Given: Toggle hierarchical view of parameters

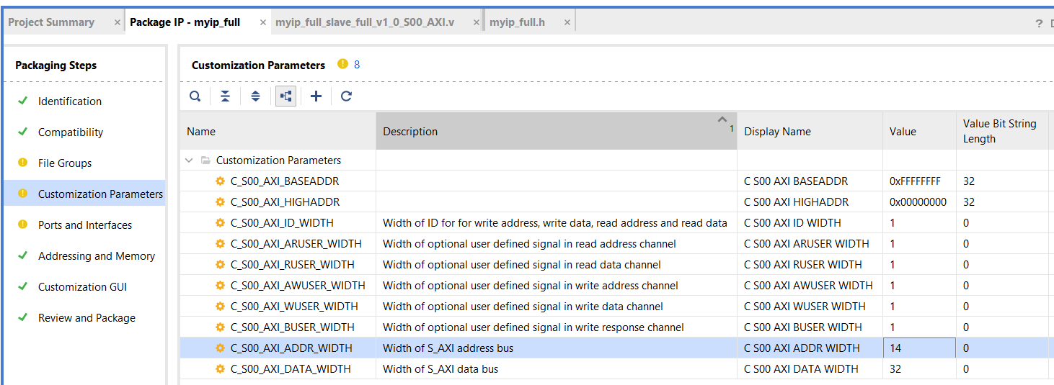Looking at the screenshot, I should point(285,96).
